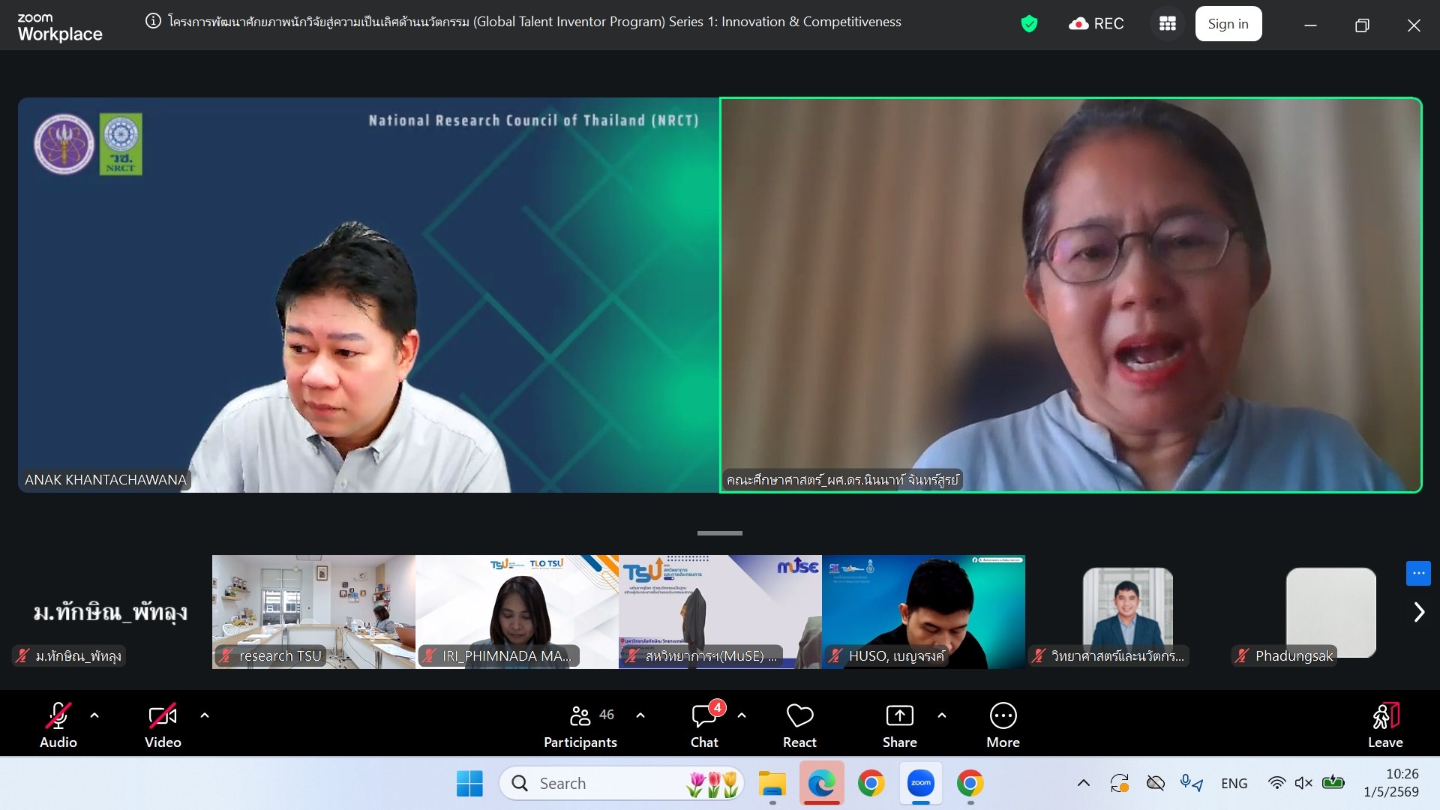Open the Participants panel
This screenshot has width=1440, height=810.
580,725
